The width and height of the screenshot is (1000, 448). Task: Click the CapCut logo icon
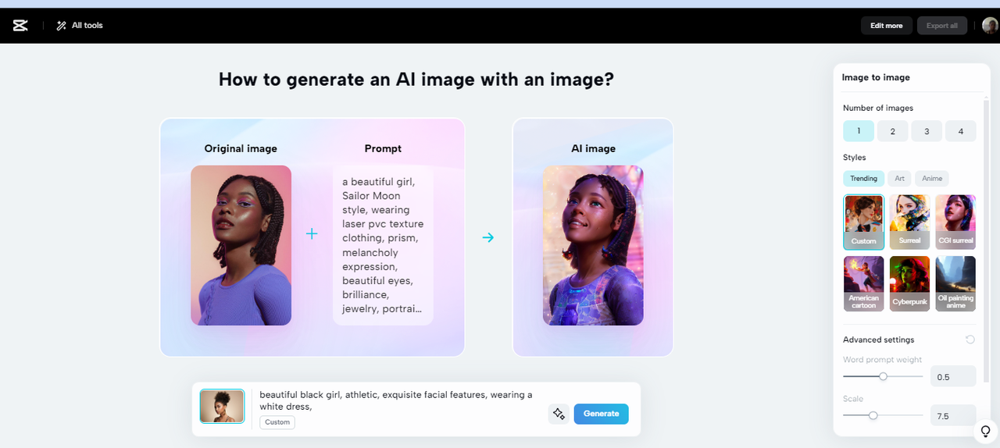coord(20,26)
